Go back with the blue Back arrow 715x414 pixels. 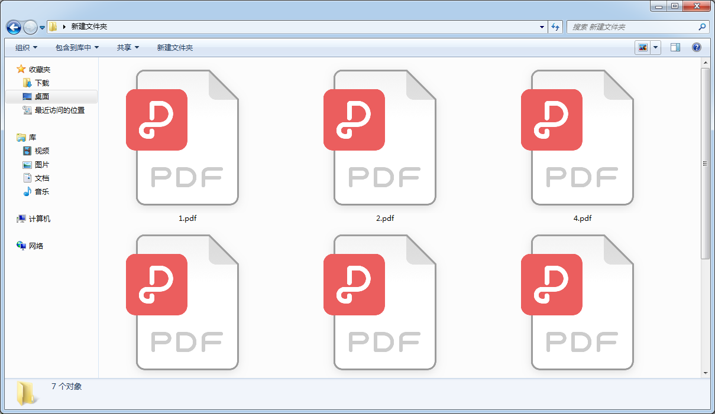tap(14, 27)
